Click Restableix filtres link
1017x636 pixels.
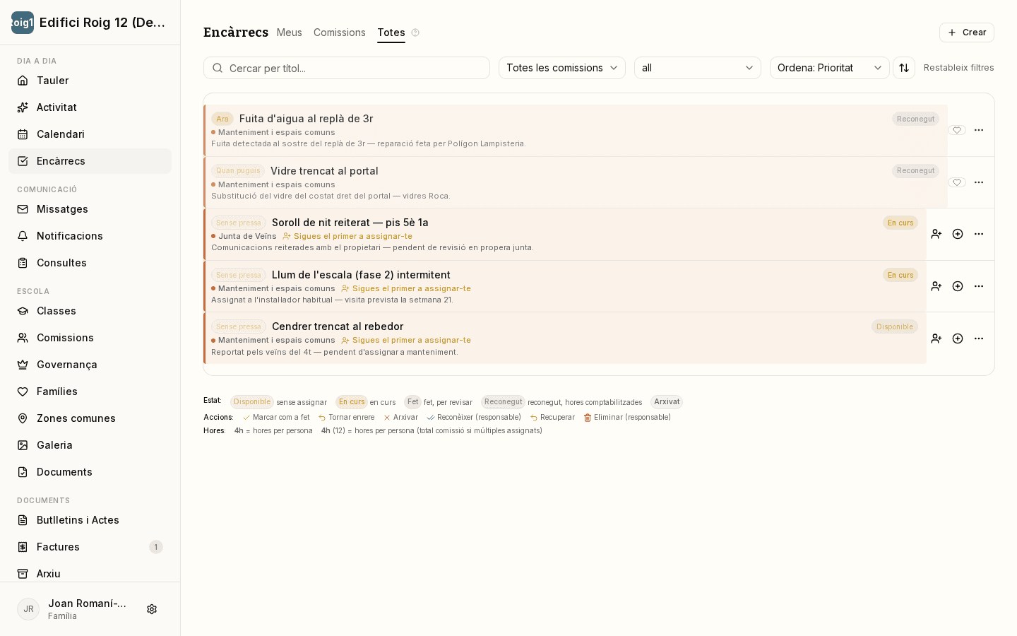coord(959,68)
